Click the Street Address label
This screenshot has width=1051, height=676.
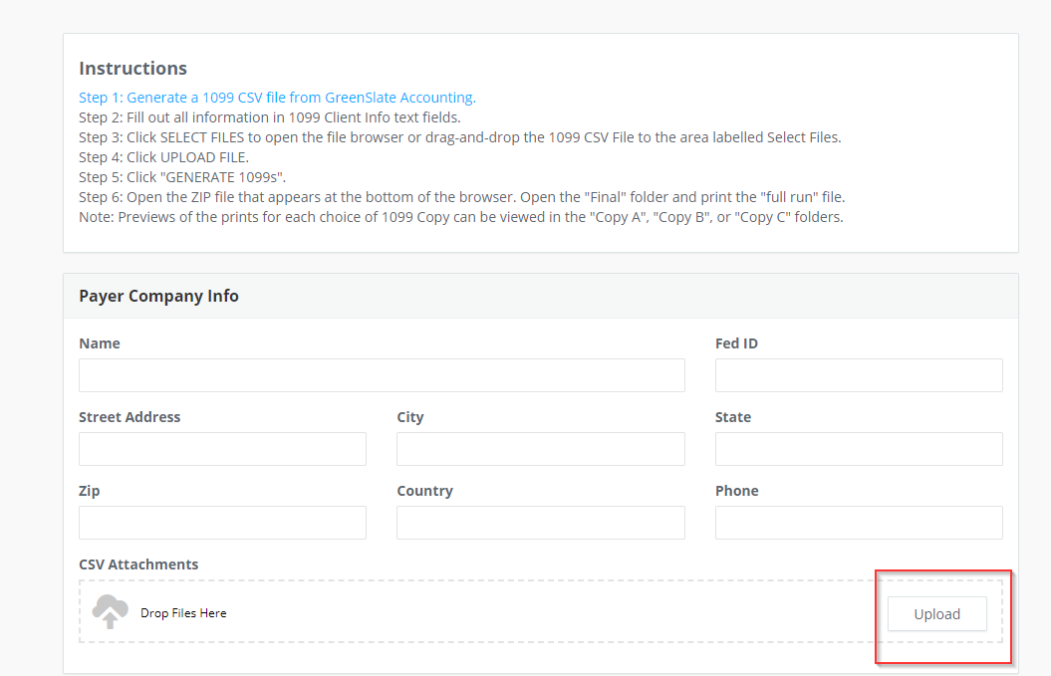[130, 417]
